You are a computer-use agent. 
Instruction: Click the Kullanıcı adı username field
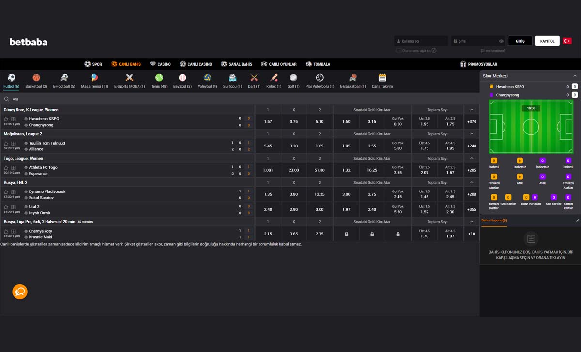(x=421, y=41)
